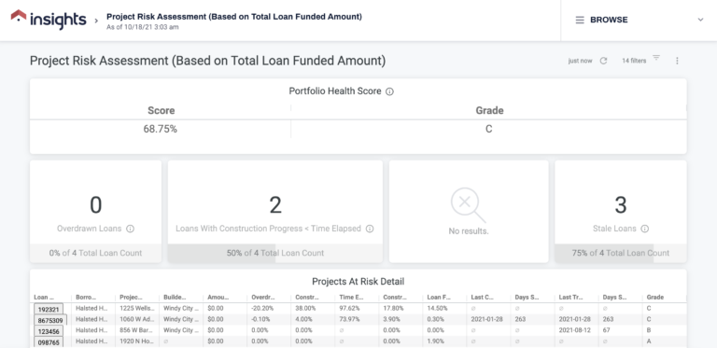Open loan number 098765
Screen dimensions: 717x348
(x=49, y=342)
